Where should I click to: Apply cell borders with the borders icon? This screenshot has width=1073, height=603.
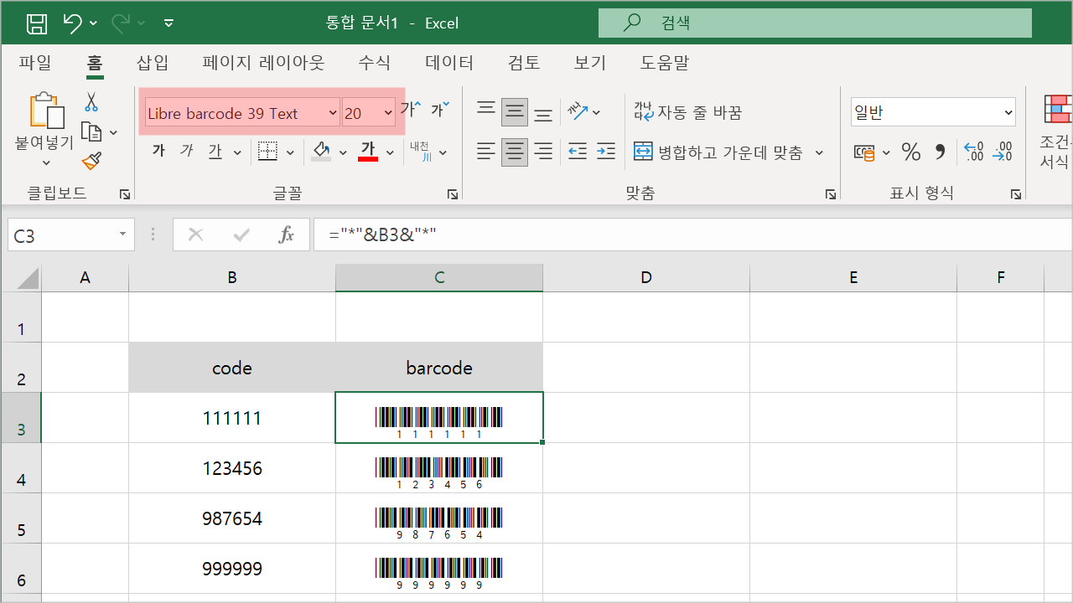click(x=267, y=152)
